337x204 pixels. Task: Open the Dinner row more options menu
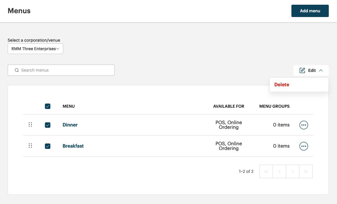point(303,125)
